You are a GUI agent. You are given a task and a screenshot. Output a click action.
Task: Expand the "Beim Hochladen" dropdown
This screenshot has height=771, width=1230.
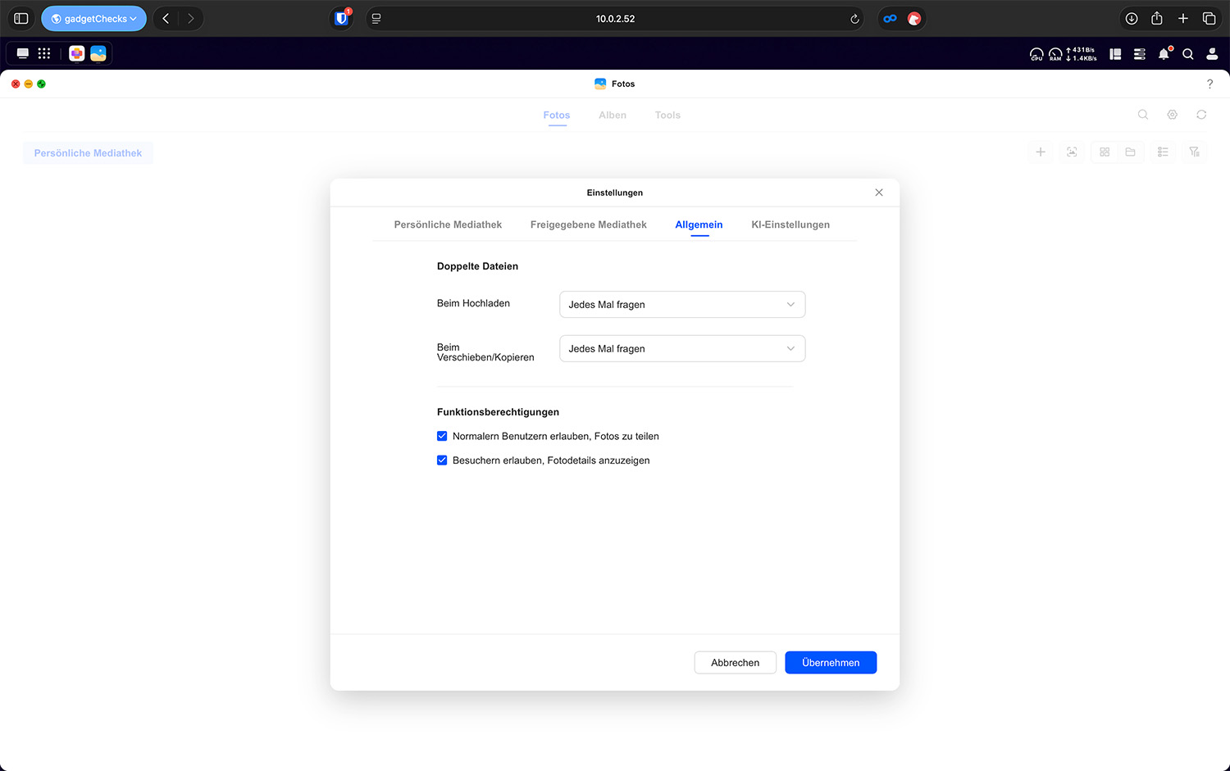681,305
